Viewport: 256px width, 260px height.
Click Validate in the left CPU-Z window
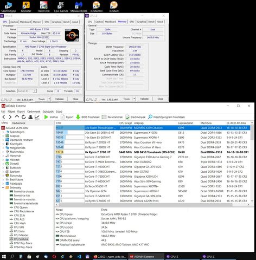(59, 99)
